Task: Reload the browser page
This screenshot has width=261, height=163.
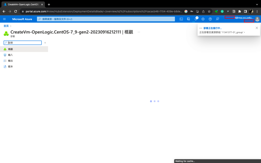Action: click(16, 11)
